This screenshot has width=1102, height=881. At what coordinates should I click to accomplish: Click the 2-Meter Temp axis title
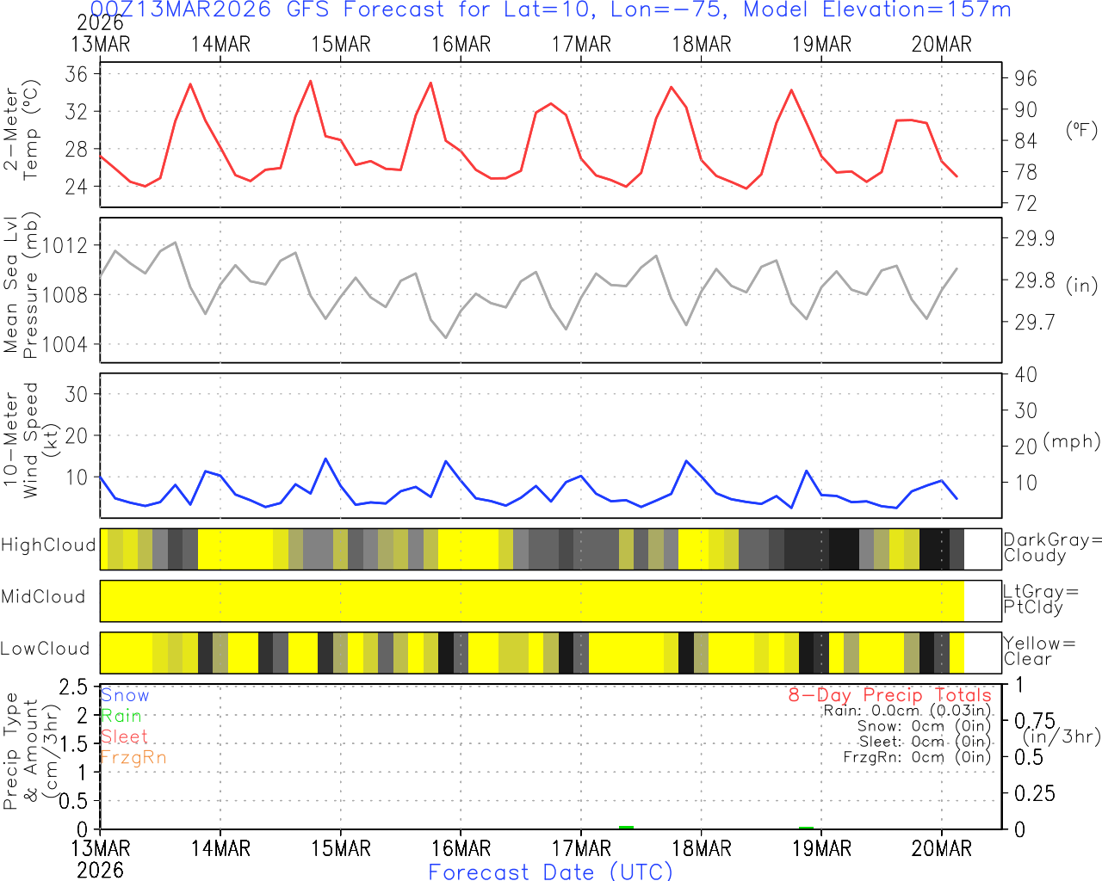pyautogui.click(x=21, y=129)
